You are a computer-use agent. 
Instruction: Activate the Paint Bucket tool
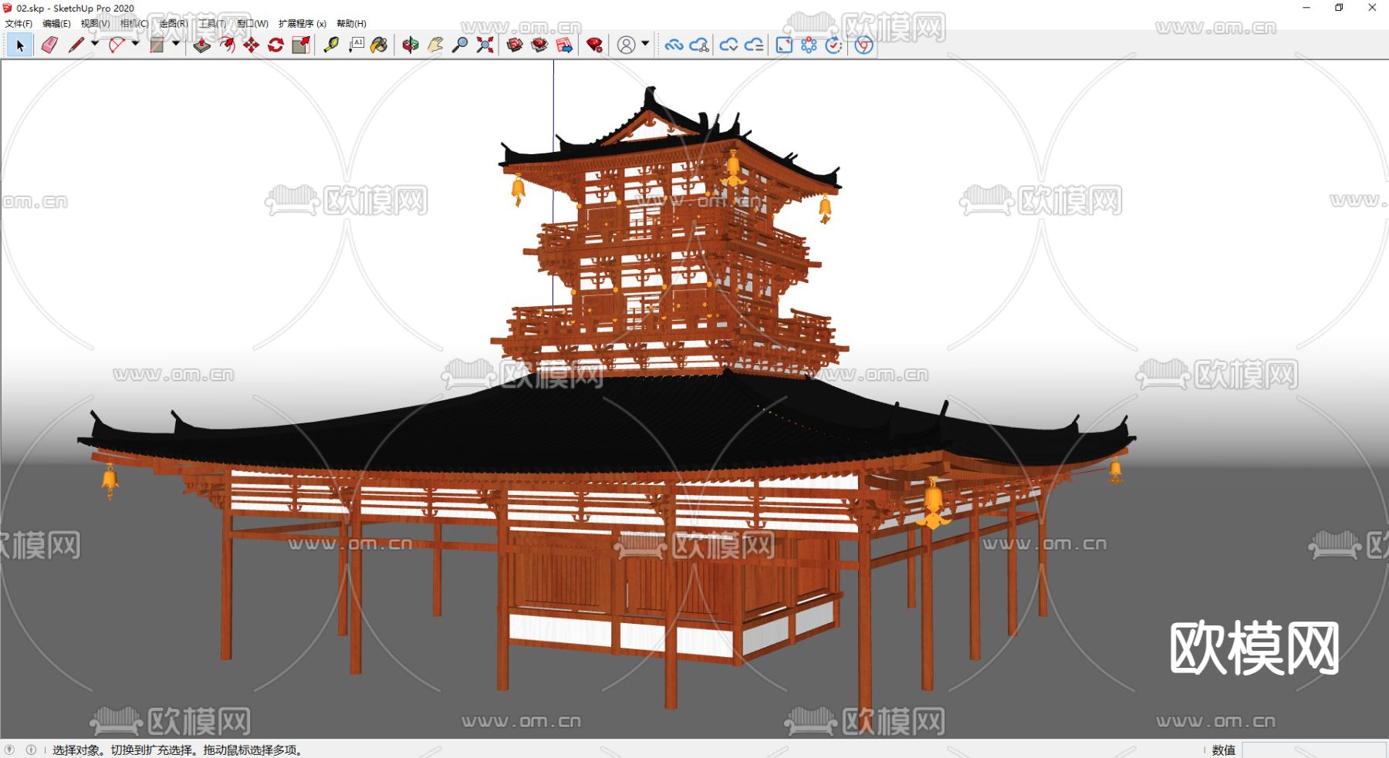point(379,45)
